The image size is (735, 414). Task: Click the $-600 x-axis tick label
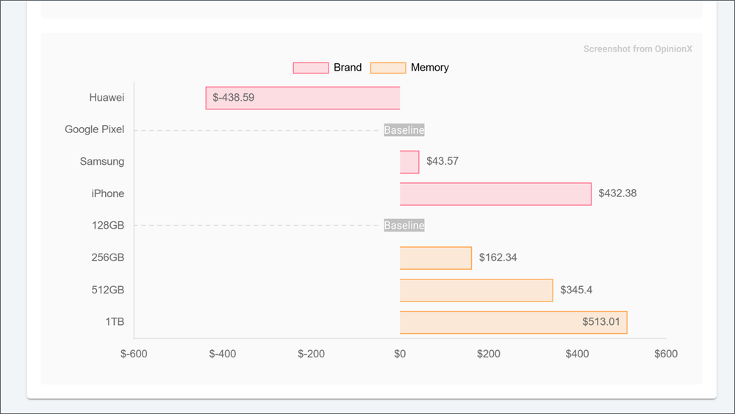click(134, 354)
